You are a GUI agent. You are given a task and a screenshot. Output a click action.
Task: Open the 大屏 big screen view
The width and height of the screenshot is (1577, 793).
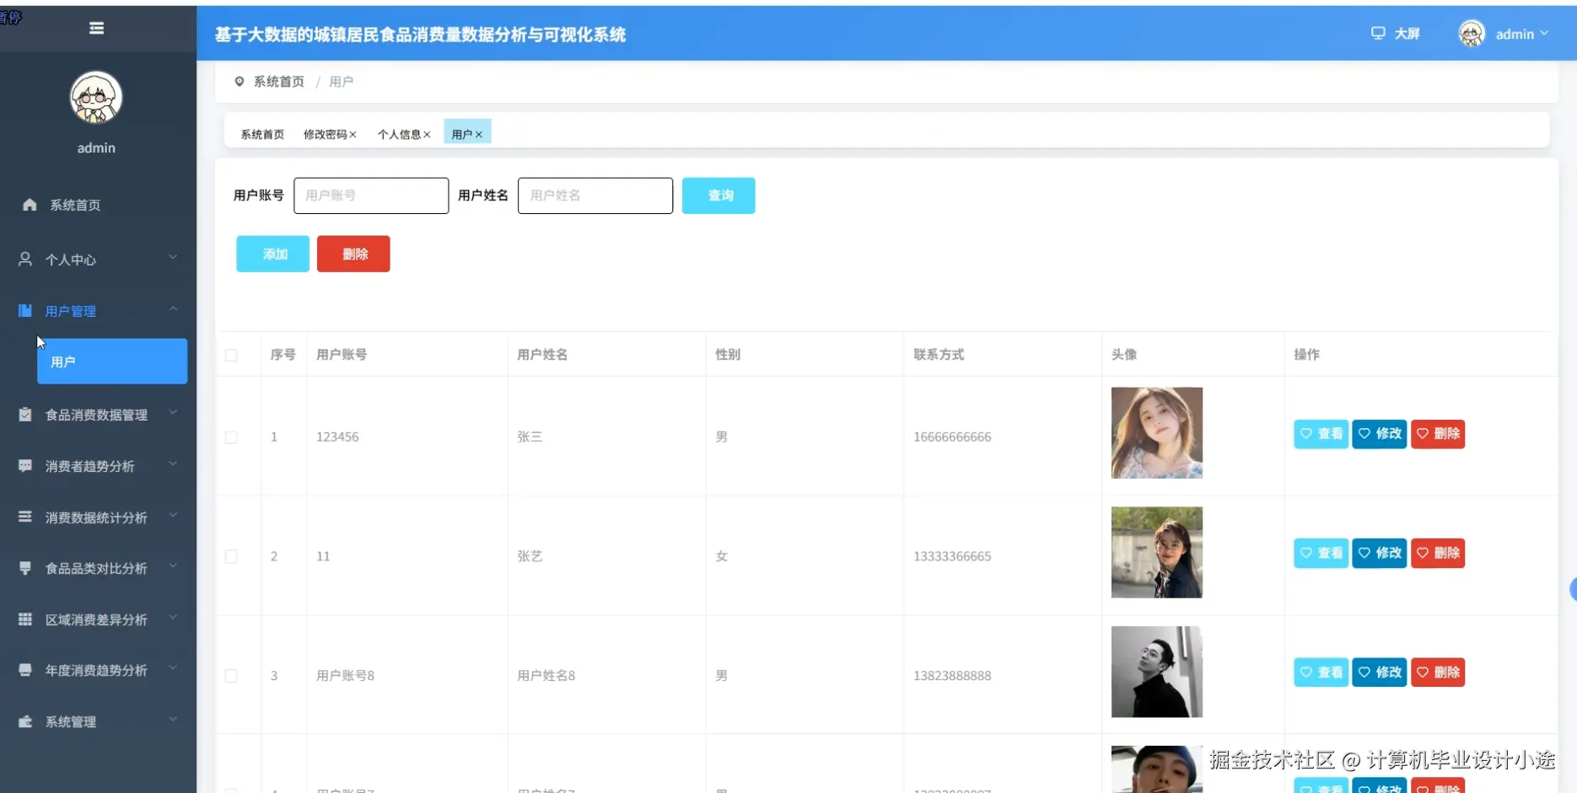pos(1396,34)
